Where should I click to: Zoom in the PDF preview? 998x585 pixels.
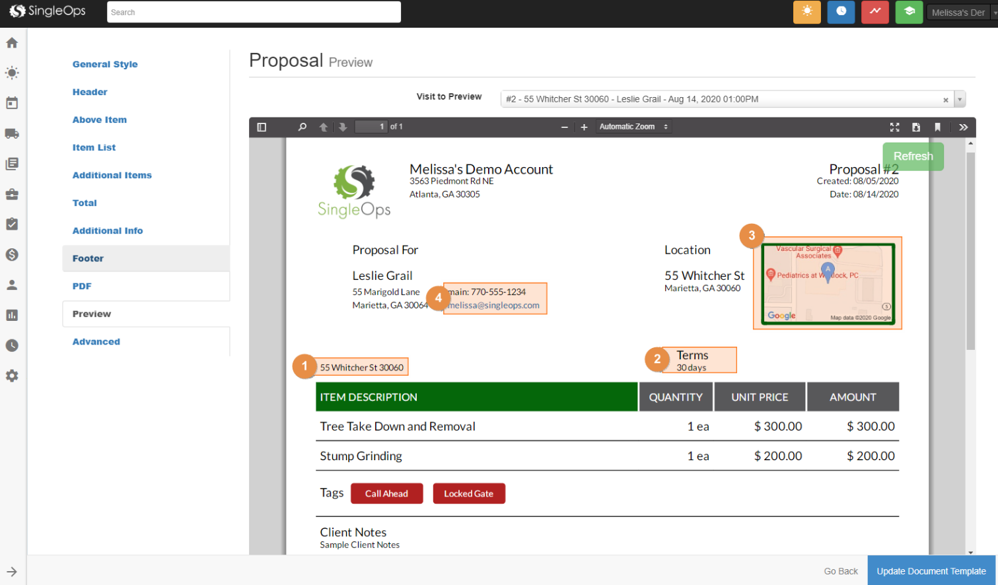(x=584, y=127)
